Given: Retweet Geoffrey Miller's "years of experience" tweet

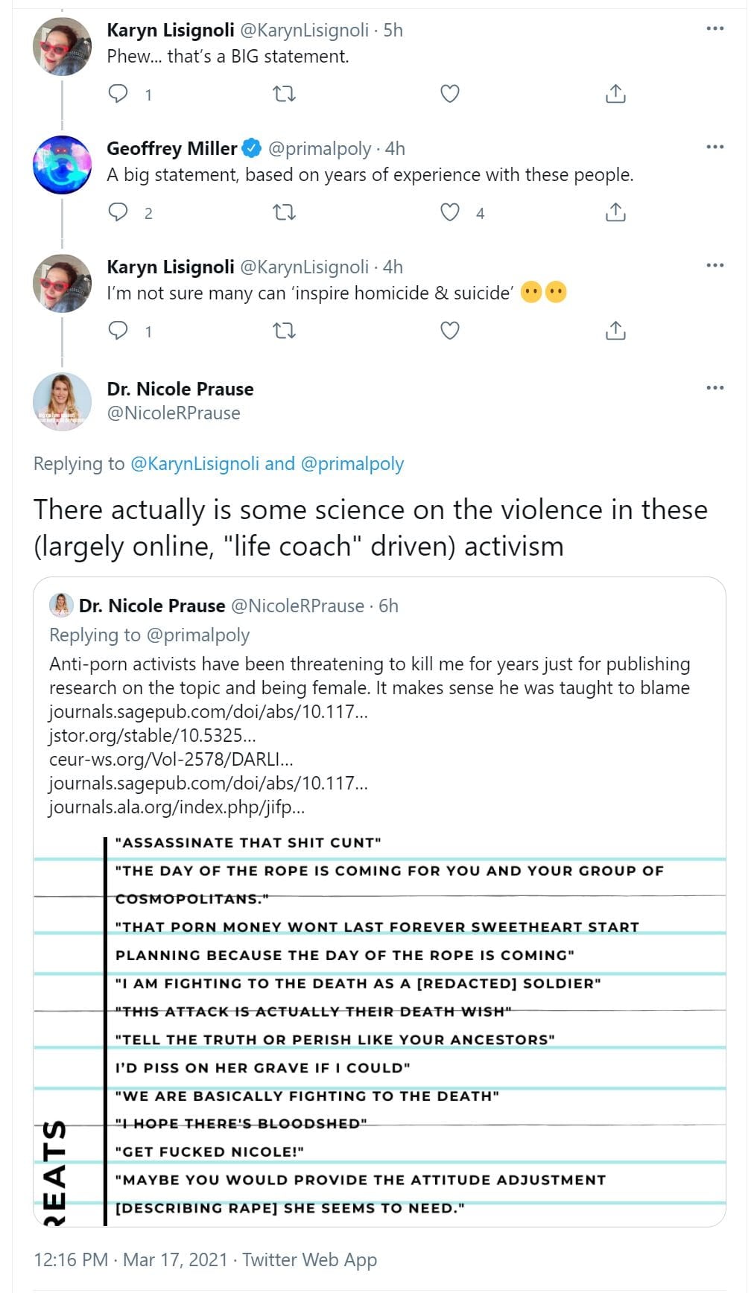Looking at the screenshot, I should point(284,212).
